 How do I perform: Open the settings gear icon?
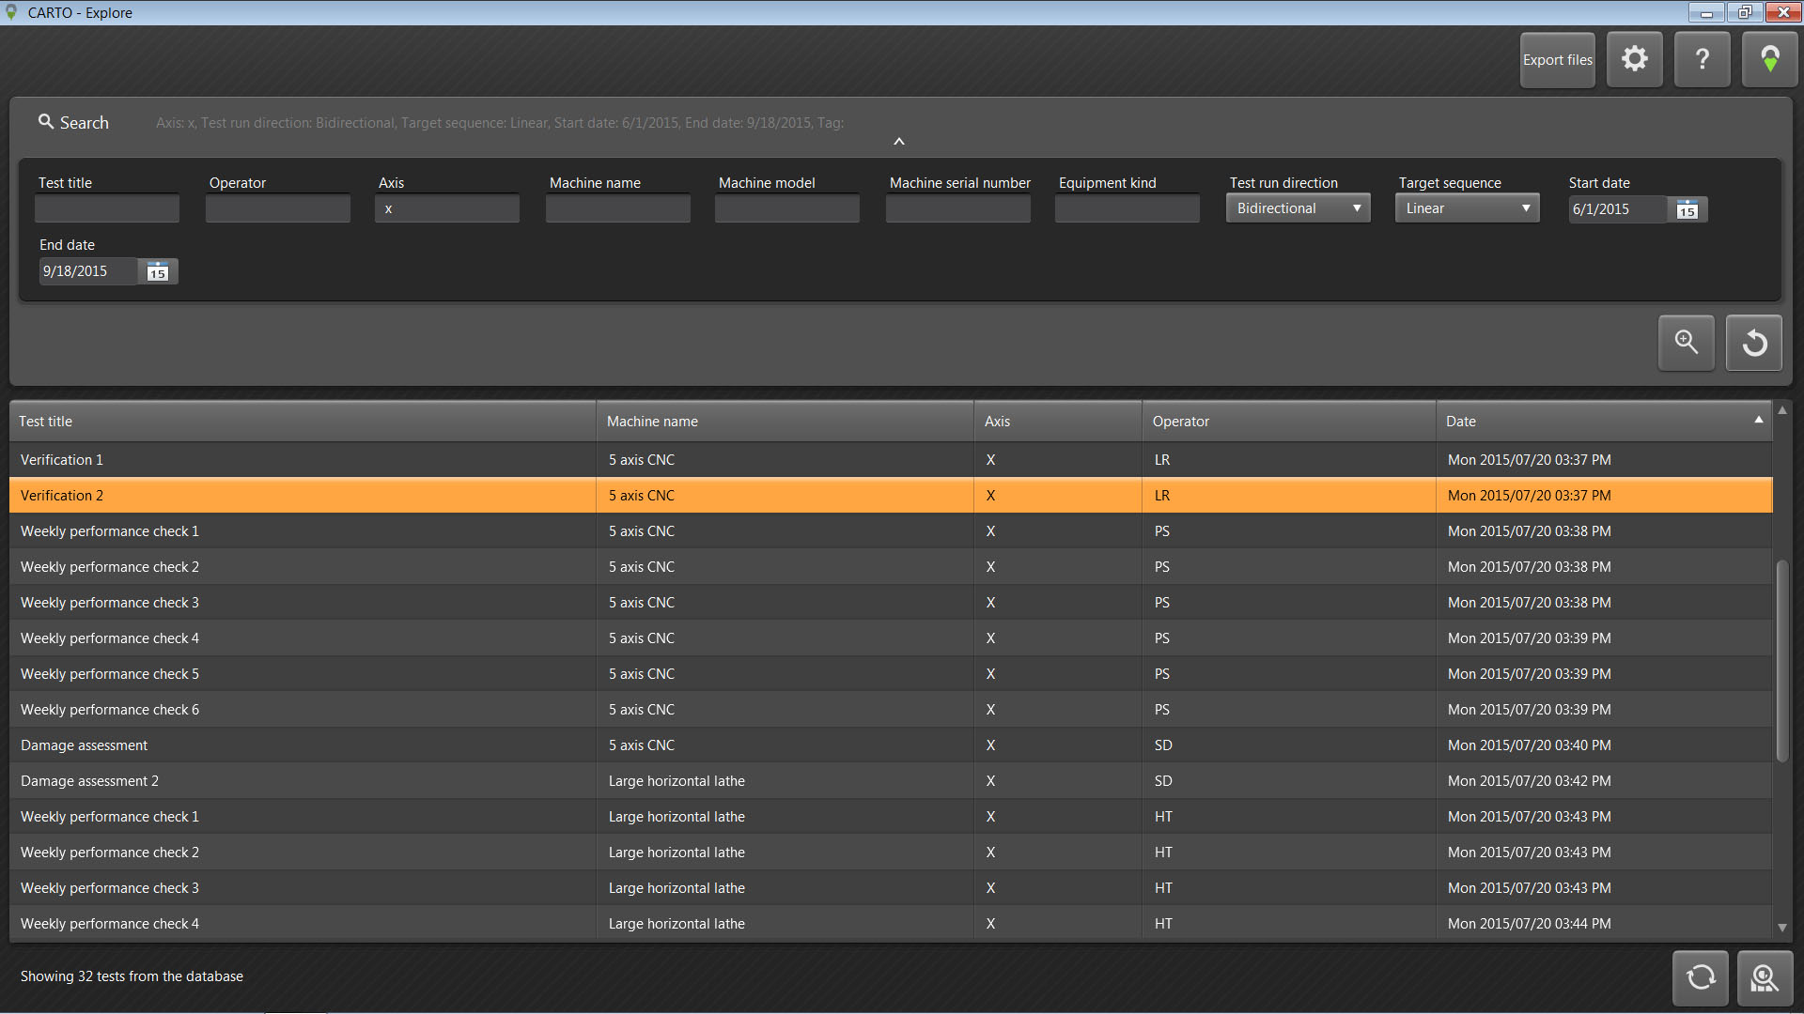tap(1635, 59)
